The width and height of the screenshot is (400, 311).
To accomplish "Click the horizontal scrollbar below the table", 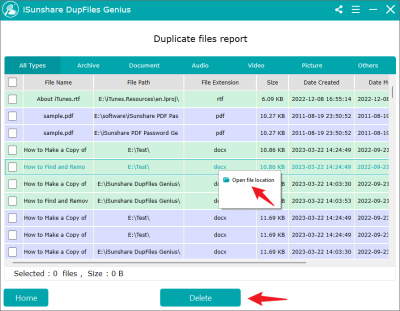I will tap(155, 261).
